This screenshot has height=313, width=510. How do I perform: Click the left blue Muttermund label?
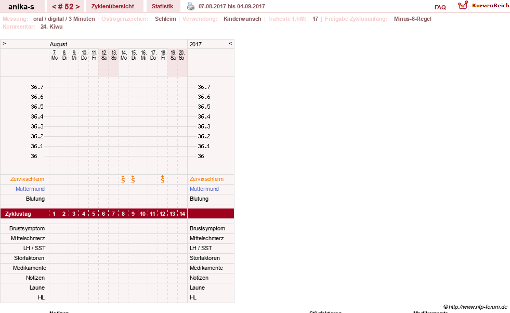(30, 189)
